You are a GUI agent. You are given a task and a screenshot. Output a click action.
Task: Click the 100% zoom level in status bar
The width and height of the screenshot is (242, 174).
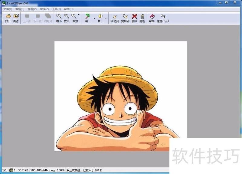(60, 170)
